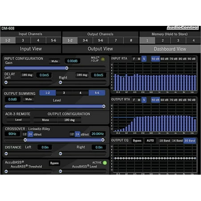Click the MILC/CLIP indicator light
Screen dimensions: 201x201
[x=103, y=59]
